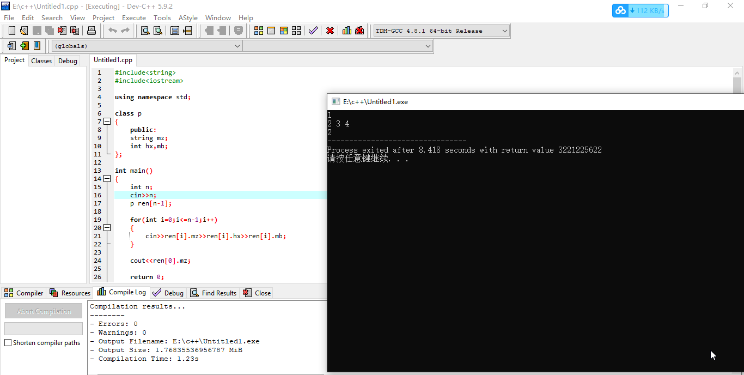Switch to the Project side tab
The width and height of the screenshot is (744, 375).
[x=14, y=60]
